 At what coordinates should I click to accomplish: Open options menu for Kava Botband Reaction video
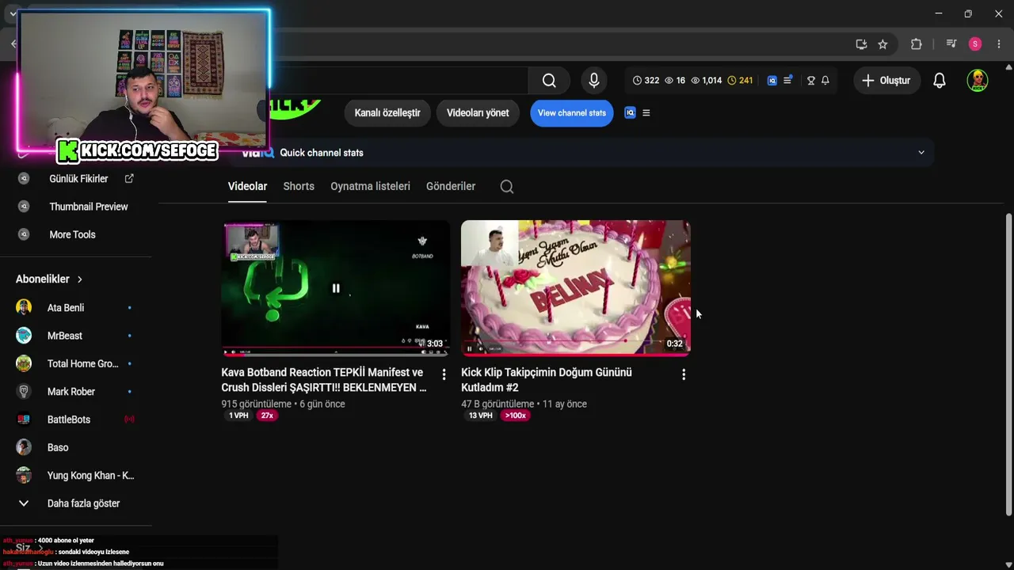click(x=444, y=374)
